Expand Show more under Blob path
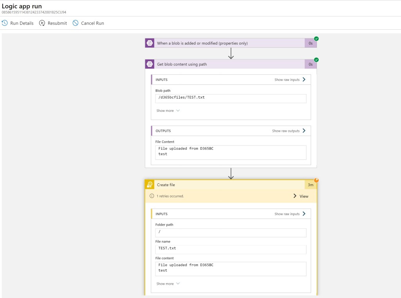The height and width of the screenshot is (298, 401). [168, 111]
